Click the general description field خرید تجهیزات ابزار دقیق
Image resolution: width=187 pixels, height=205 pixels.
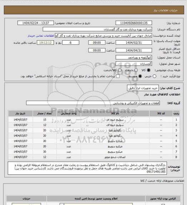tap(143, 88)
